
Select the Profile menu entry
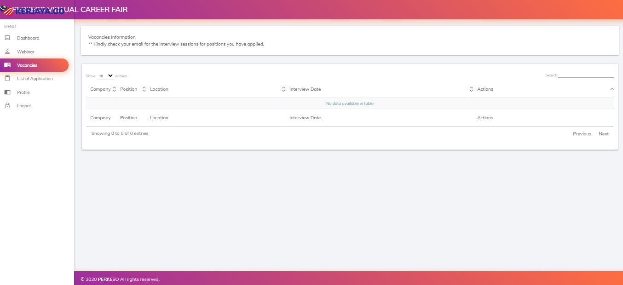[x=23, y=93]
